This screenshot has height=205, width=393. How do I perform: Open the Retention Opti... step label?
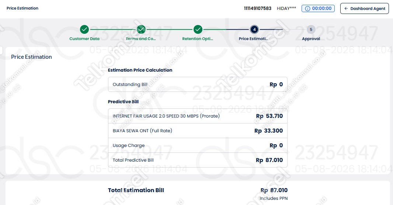[198, 39]
